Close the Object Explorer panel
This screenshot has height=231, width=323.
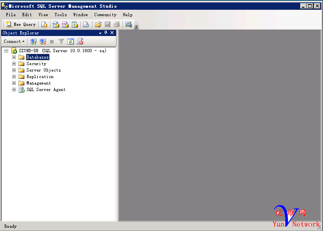pos(112,33)
